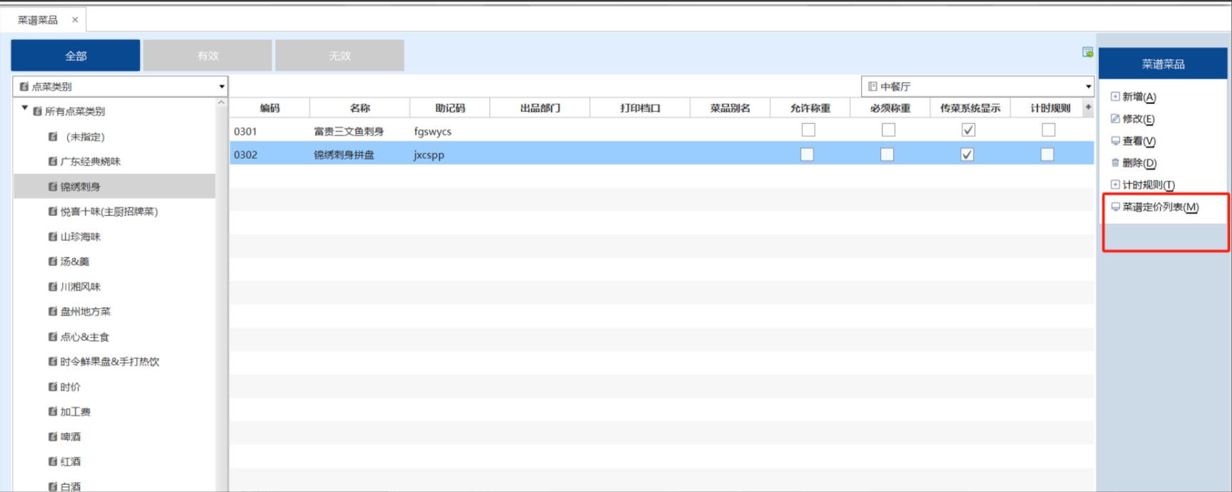The image size is (1232, 492).
Task: Click the 删除(D) trash icon
Action: [1115, 163]
